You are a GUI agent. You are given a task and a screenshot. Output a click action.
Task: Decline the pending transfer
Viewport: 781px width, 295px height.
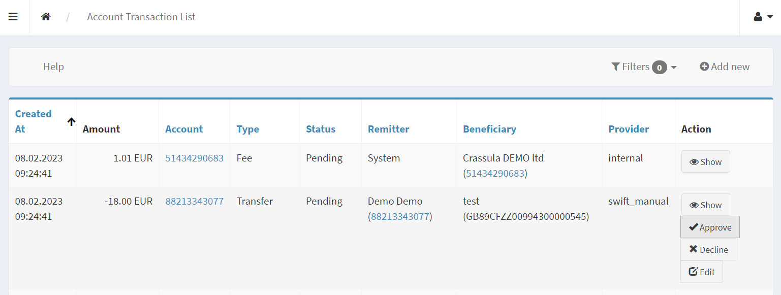coord(708,249)
